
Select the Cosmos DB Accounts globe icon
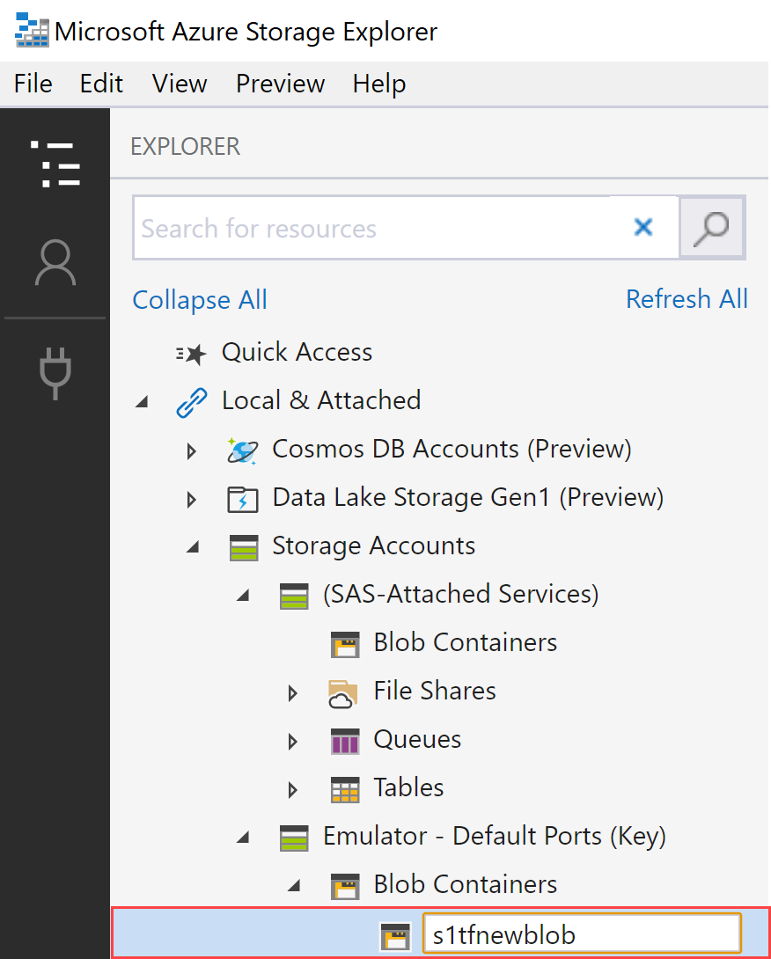pos(242,449)
